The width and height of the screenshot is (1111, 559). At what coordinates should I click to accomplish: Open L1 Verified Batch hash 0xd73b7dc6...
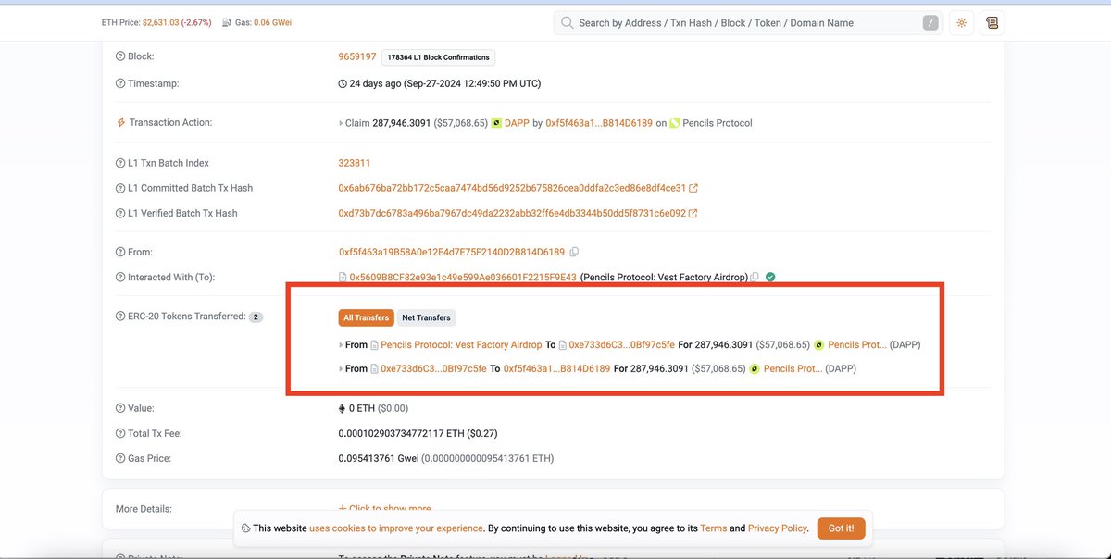click(x=512, y=213)
